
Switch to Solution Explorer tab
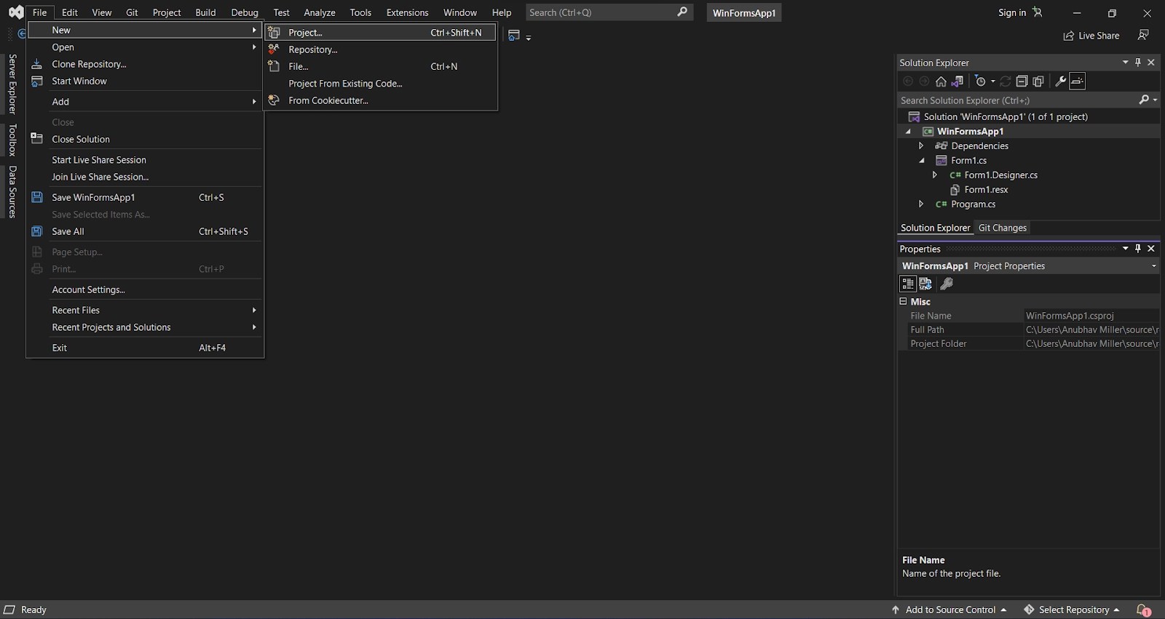[x=935, y=228]
